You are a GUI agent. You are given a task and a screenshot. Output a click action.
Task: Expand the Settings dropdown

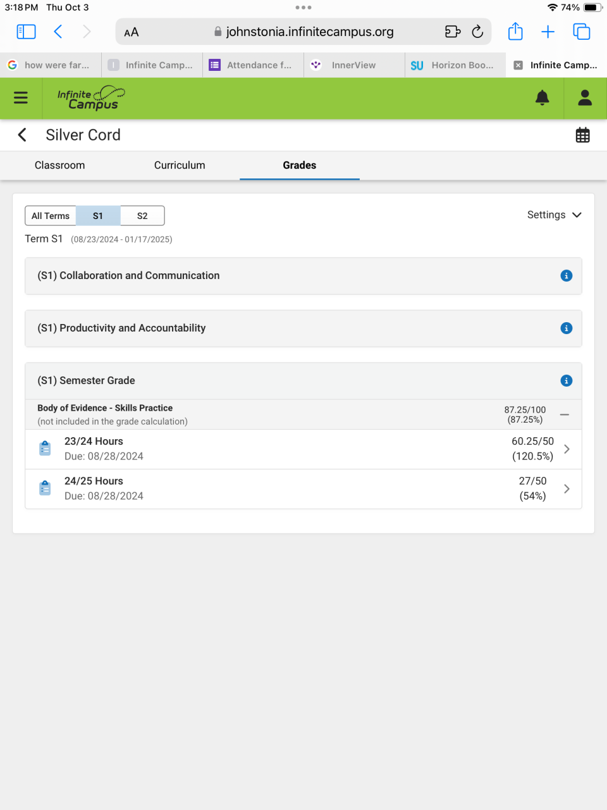pyautogui.click(x=555, y=215)
